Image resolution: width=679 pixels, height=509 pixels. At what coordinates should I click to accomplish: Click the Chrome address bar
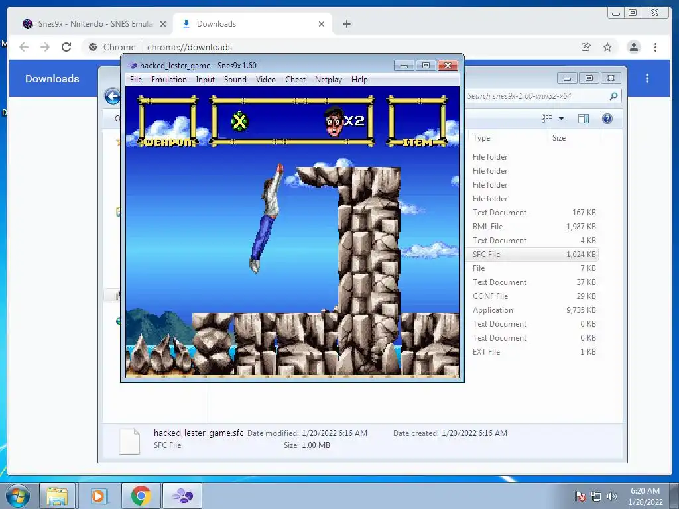329,47
